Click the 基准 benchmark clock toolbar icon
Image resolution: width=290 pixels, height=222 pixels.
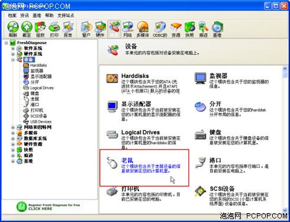tap(217, 29)
